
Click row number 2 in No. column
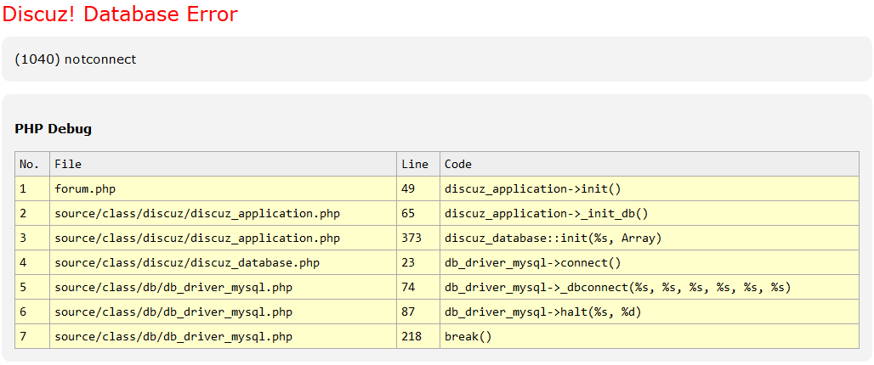pyautogui.click(x=32, y=213)
